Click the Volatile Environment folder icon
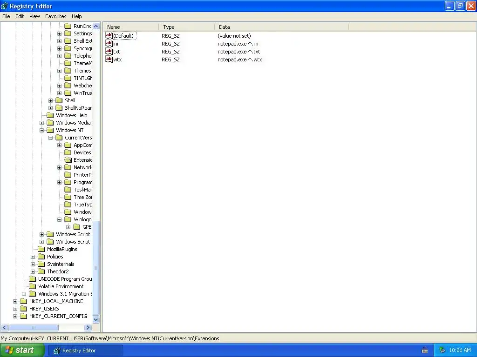 [32, 286]
